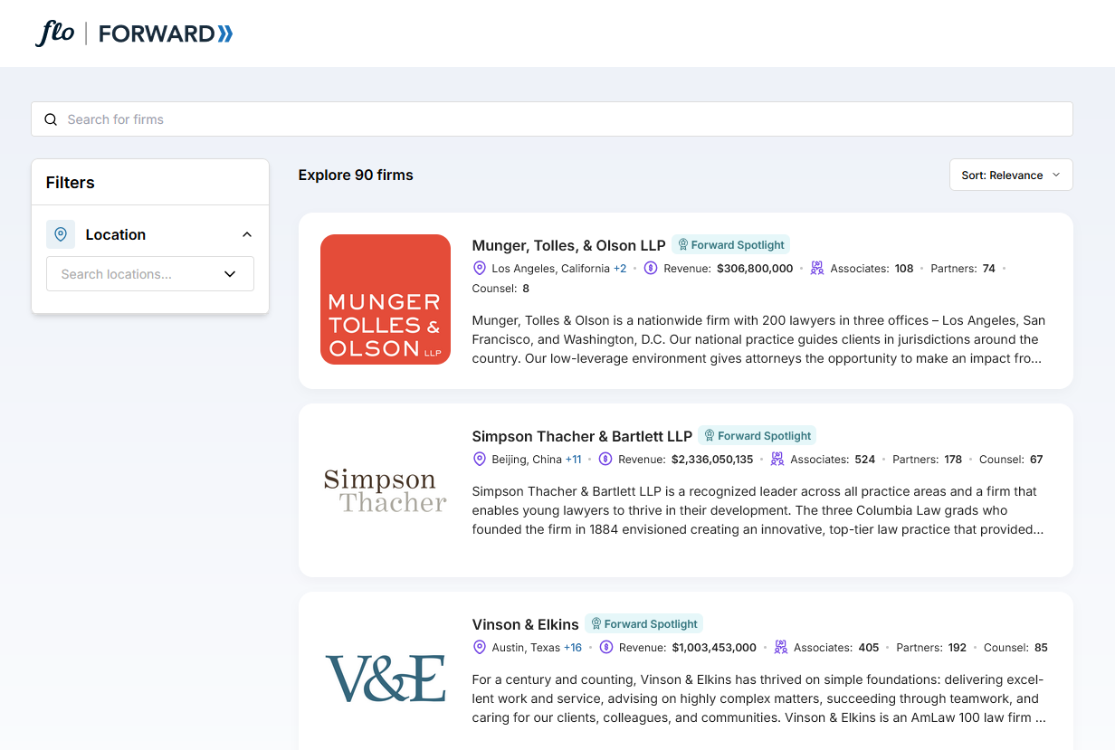Focus the Search for firms input field

[x=561, y=119]
